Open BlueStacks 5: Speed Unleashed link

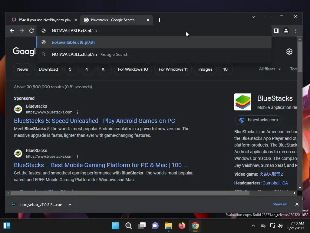tap(94, 121)
